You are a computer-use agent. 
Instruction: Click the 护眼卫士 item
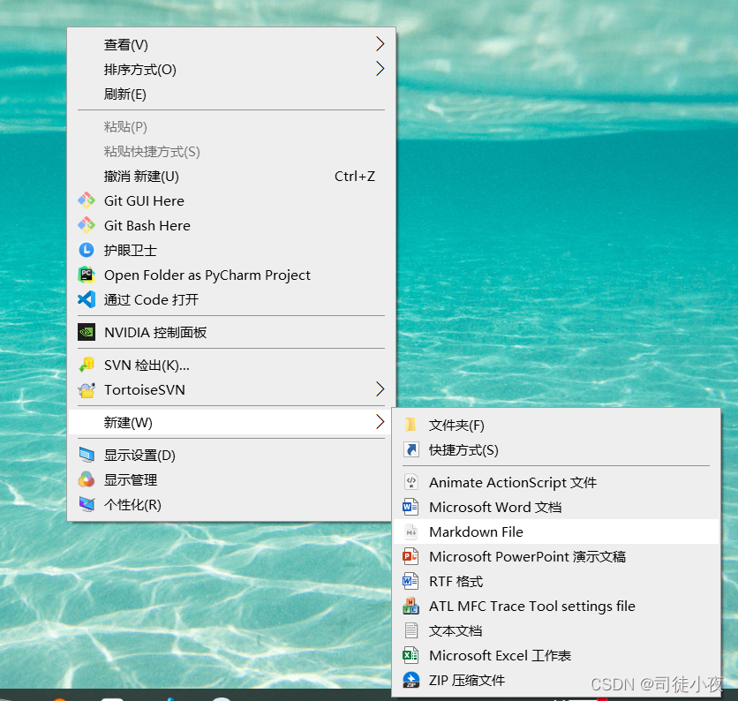tap(130, 250)
